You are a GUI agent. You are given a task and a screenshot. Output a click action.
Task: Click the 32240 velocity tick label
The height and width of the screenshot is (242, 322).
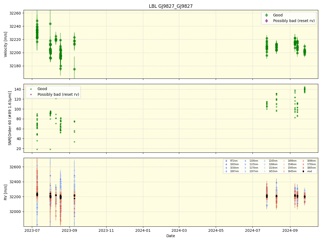(16, 26)
